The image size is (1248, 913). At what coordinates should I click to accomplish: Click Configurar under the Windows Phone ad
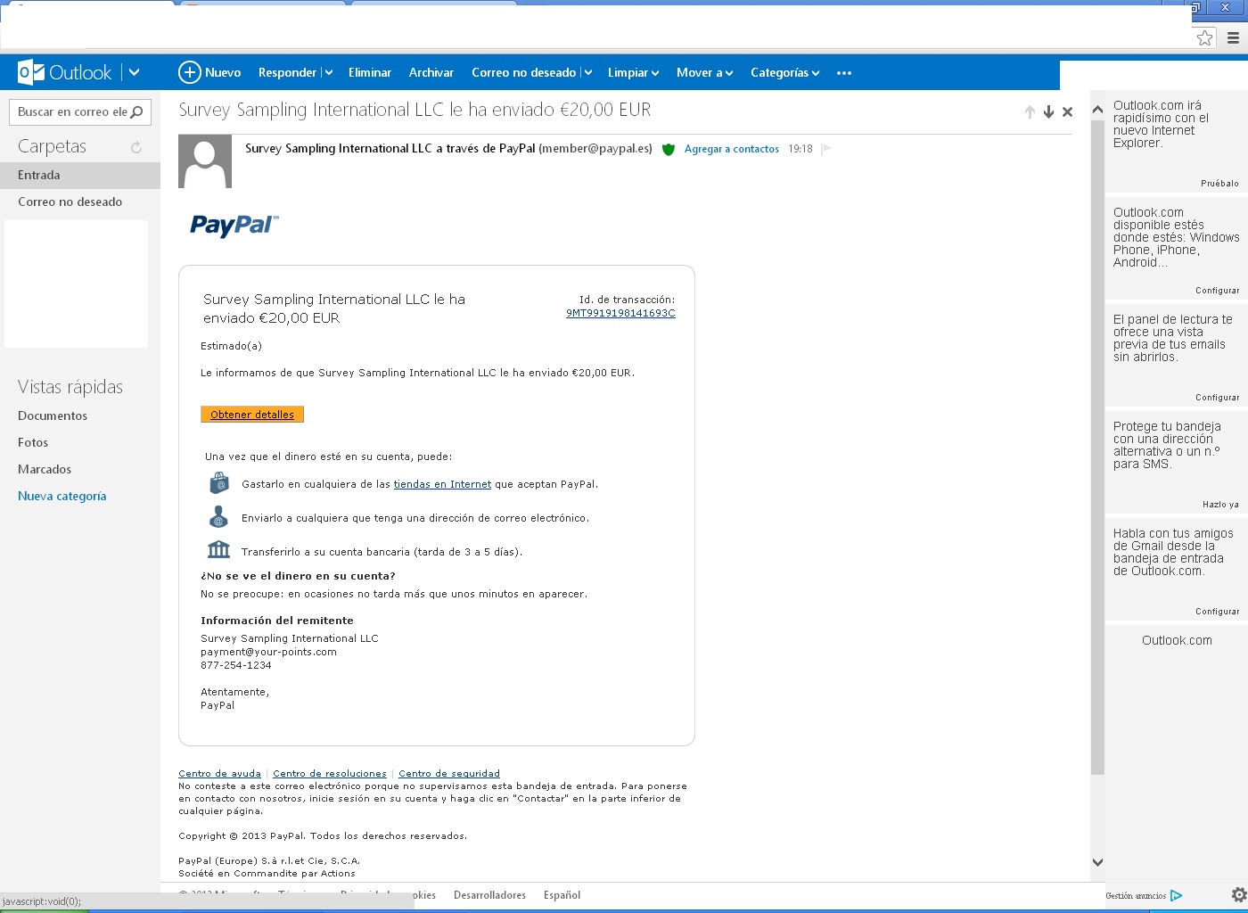1217,291
